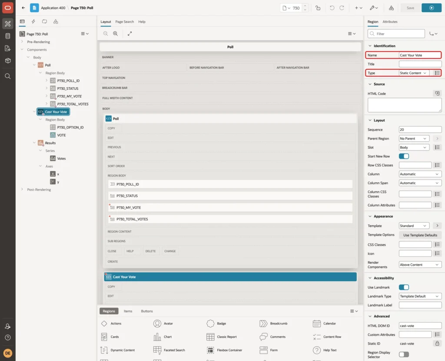Viewport: 445px width, 361px height.
Task: Open the Type dropdown showing Static Content
Action: pos(414,73)
